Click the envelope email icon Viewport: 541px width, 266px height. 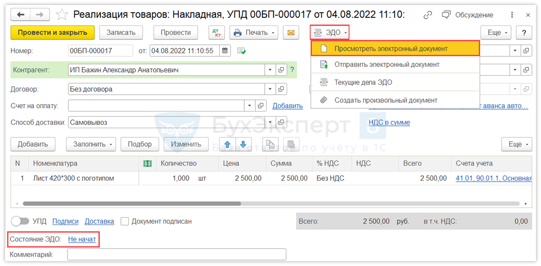(291, 33)
